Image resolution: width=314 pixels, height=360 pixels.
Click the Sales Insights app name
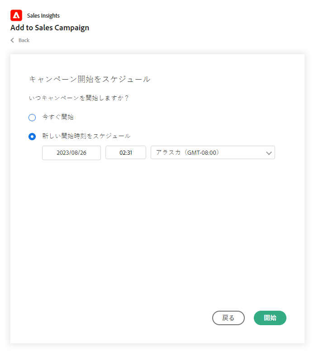tap(43, 16)
